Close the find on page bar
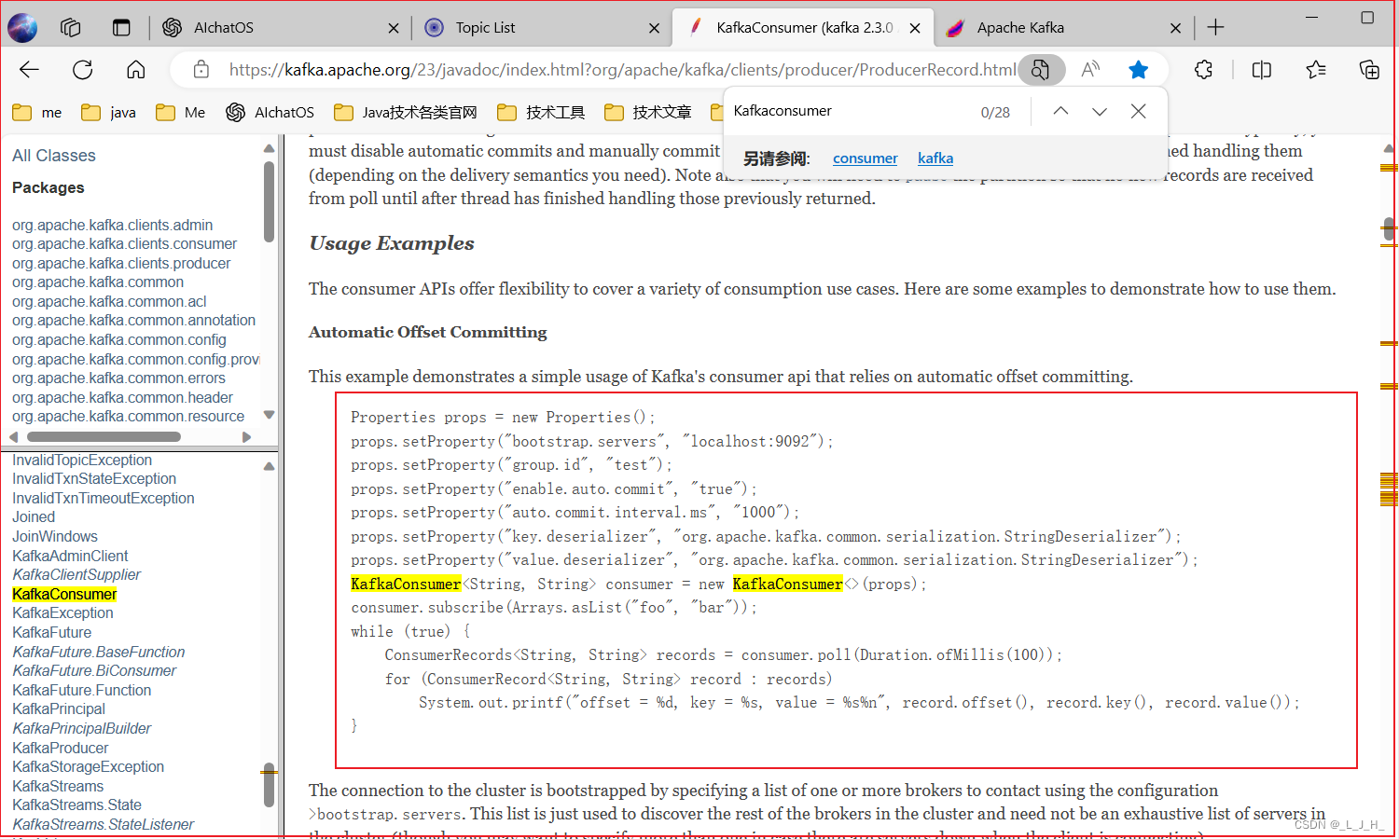Viewport: 1399px width, 839px height. pyautogui.click(x=1138, y=111)
